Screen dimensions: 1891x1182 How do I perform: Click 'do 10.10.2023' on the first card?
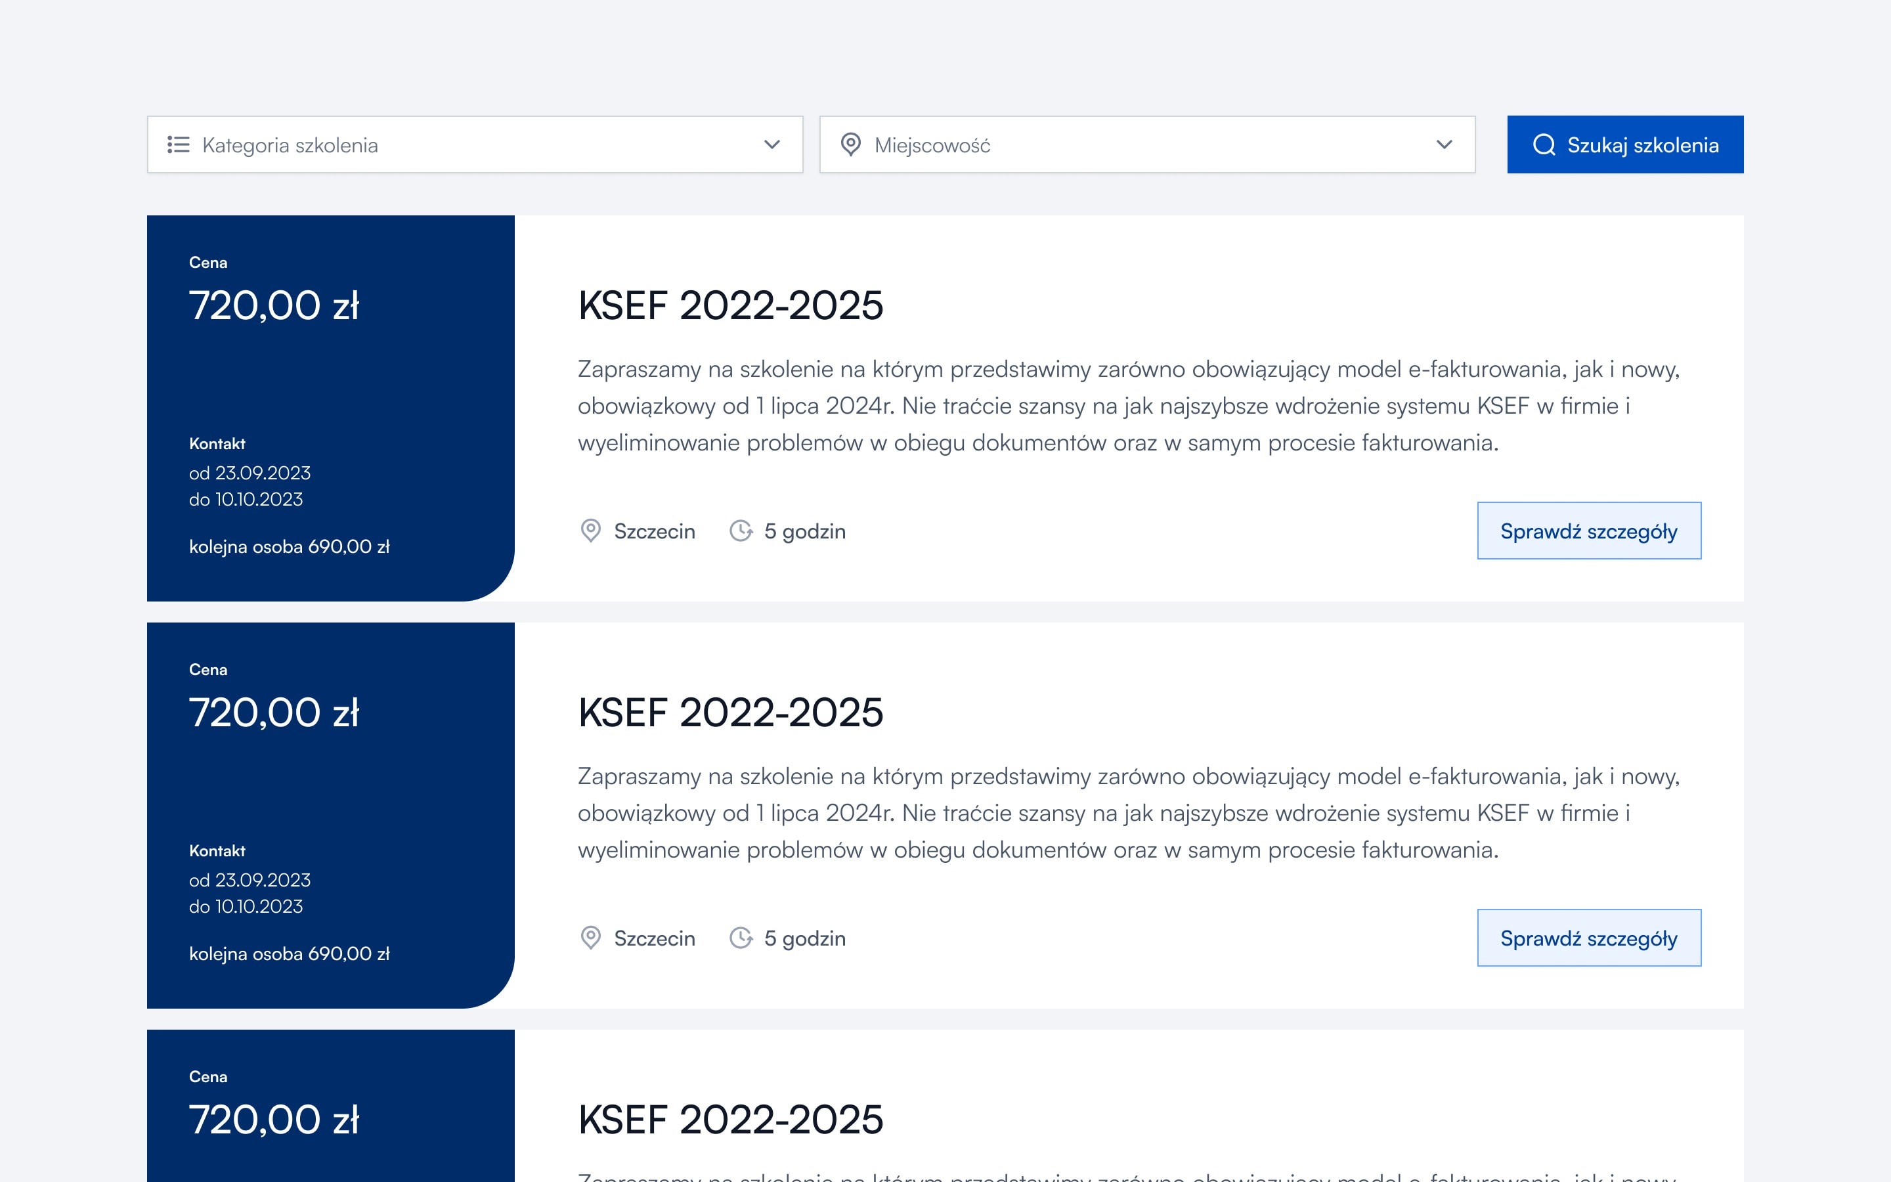tap(246, 500)
